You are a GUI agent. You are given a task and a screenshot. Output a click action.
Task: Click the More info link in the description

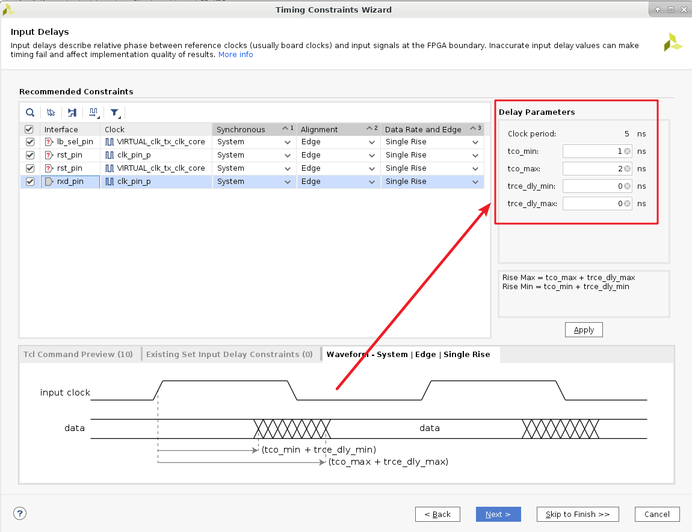[x=235, y=54]
